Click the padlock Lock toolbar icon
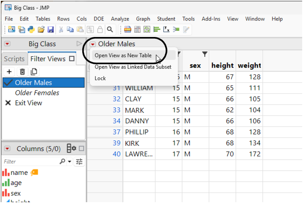This screenshot has width=303, height=203. 100,29
